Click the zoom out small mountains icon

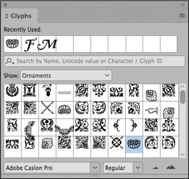click(x=155, y=168)
